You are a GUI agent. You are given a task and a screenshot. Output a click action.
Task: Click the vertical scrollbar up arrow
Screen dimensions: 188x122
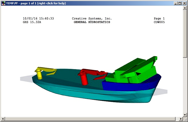(185, 8)
